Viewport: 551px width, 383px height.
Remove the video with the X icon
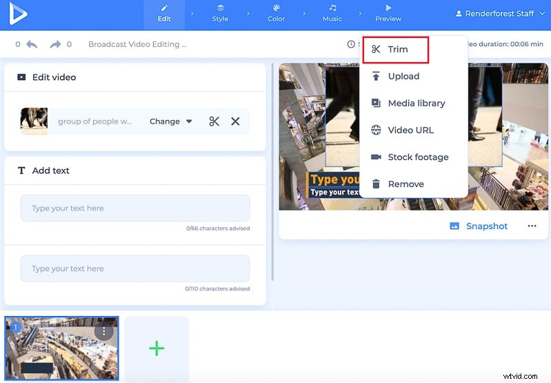[235, 121]
